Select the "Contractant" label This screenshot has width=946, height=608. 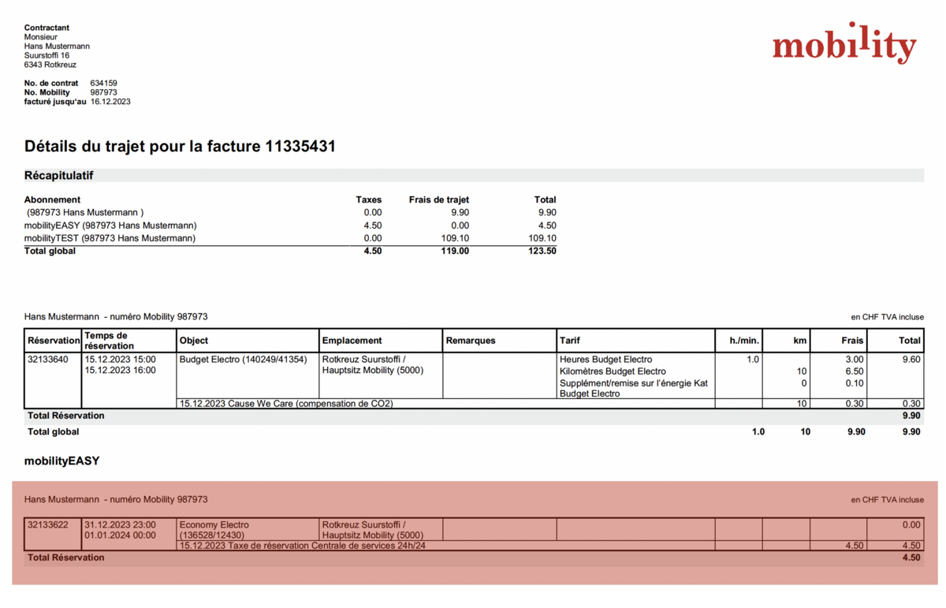48,28
